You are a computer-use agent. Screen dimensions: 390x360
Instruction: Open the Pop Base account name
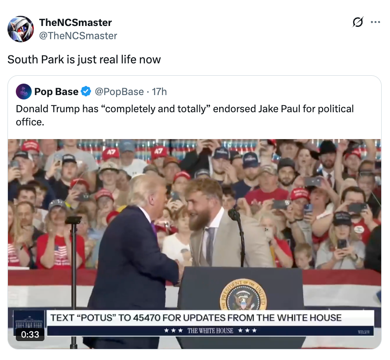pos(56,92)
